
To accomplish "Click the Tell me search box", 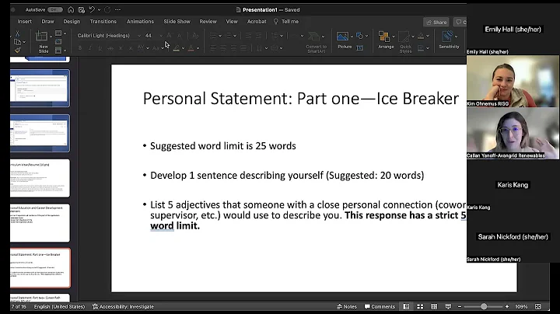I will point(286,22).
